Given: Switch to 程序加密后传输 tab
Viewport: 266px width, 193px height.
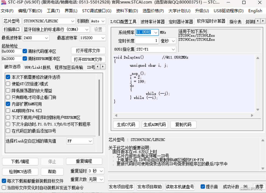Looking at the screenshot, I should (x=69, y=67).
